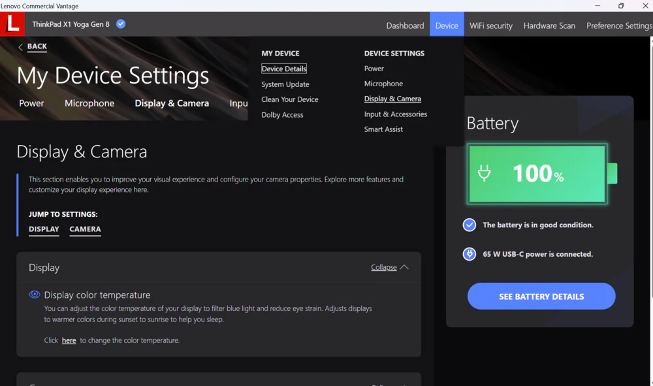Screen dimensions: 653x386
Task: Choose Display & Camera in Device Settings menu
Action: [392, 99]
